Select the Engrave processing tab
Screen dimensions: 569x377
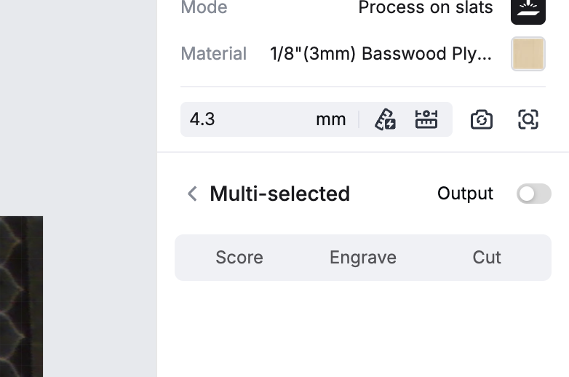363,258
